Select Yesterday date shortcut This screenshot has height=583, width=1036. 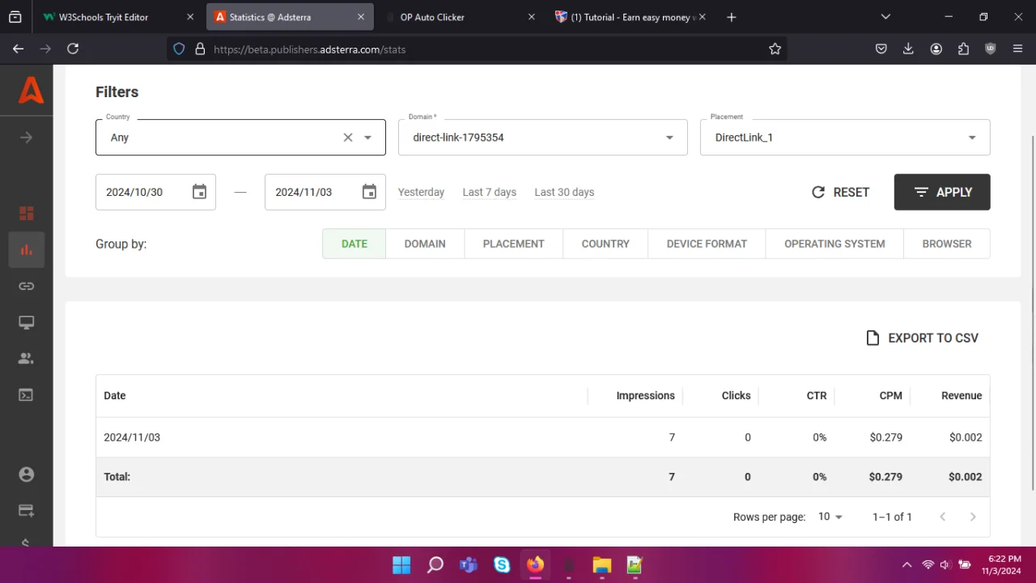coord(421,192)
